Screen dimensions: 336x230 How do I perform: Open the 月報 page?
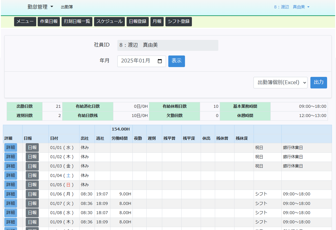click(157, 22)
